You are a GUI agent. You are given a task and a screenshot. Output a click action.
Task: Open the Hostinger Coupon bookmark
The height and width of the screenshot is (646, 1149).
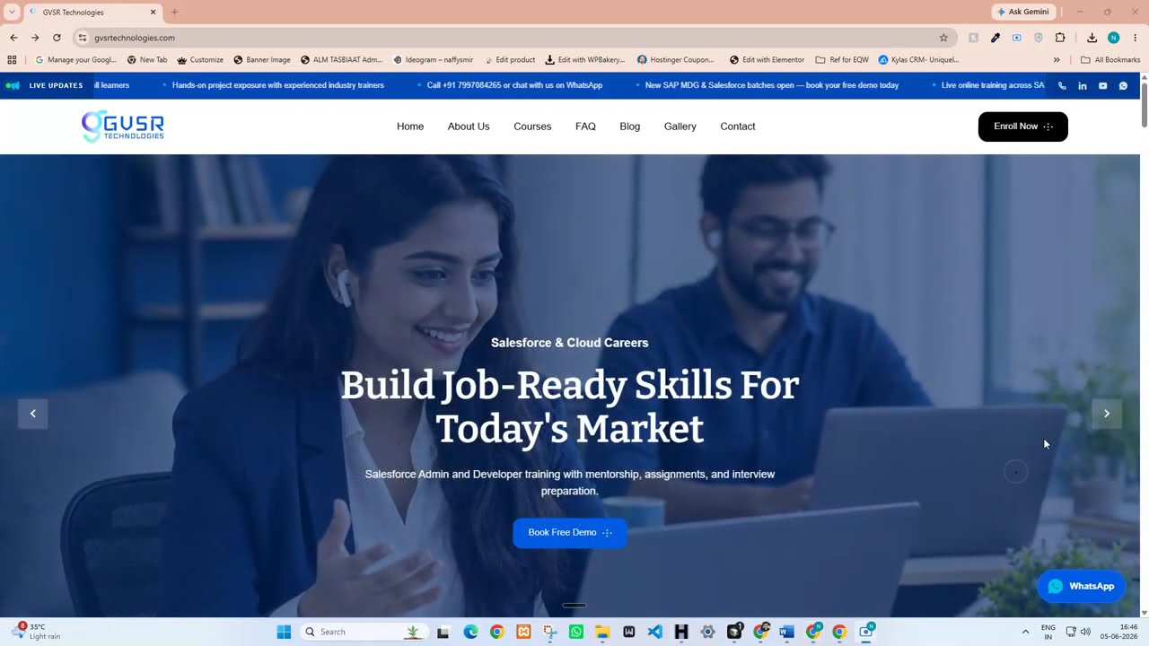(676, 60)
